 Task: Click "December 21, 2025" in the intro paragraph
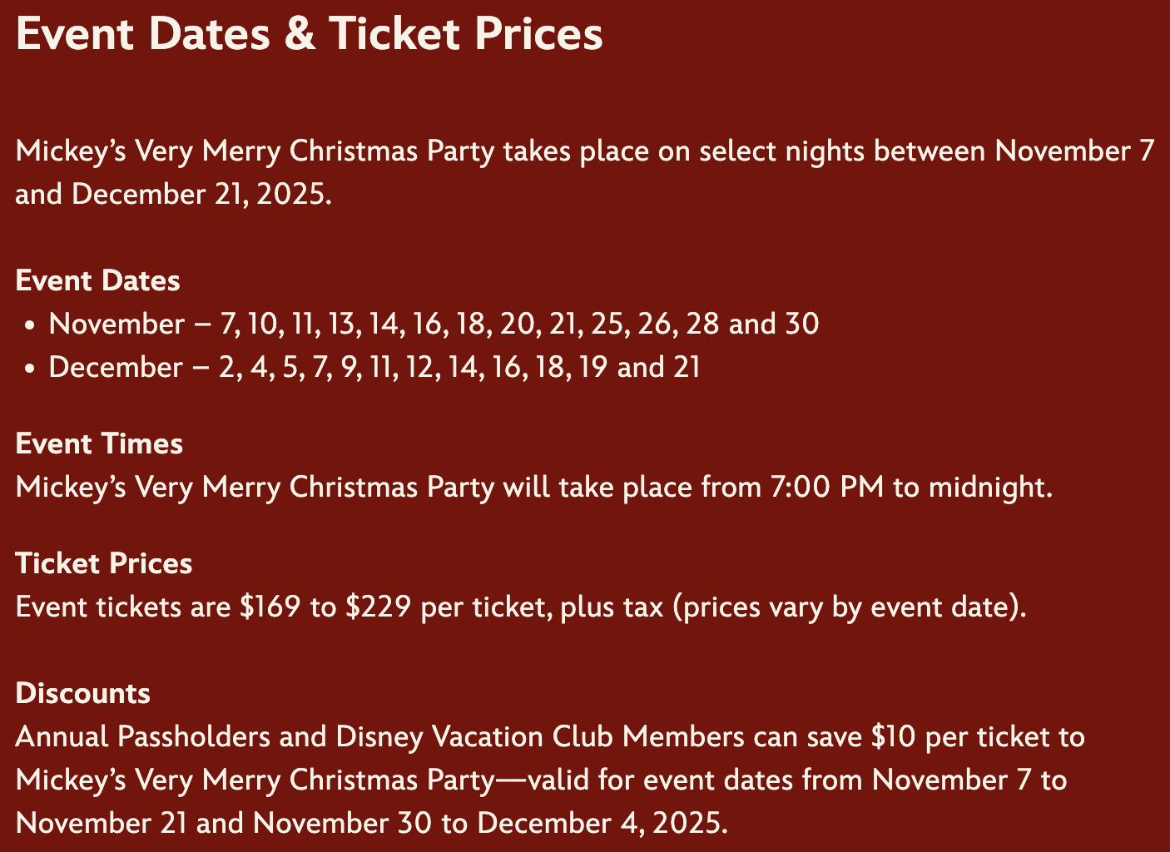point(201,194)
